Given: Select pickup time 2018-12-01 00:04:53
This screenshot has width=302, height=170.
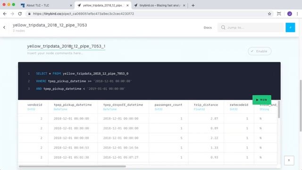Looking at the screenshot, I should (x=71, y=148).
